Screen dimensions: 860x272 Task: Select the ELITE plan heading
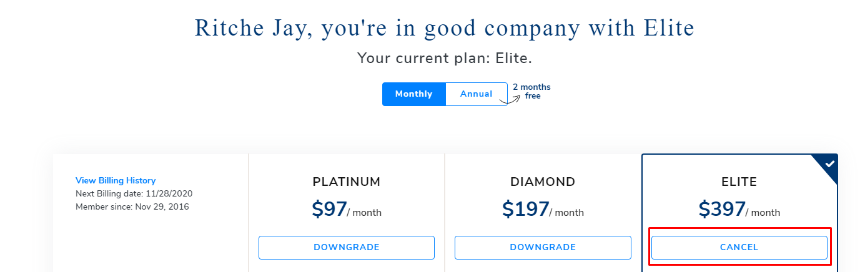point(739,182)
